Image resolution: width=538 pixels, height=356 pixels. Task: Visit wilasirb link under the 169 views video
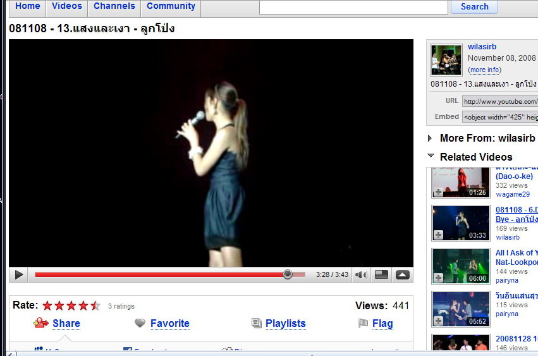point(508,237)
